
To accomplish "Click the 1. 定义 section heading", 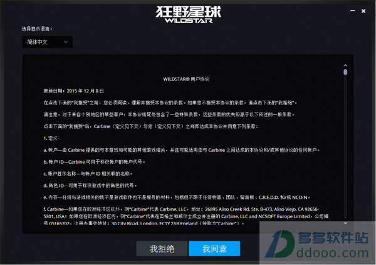I will click(x=50, y=138).
